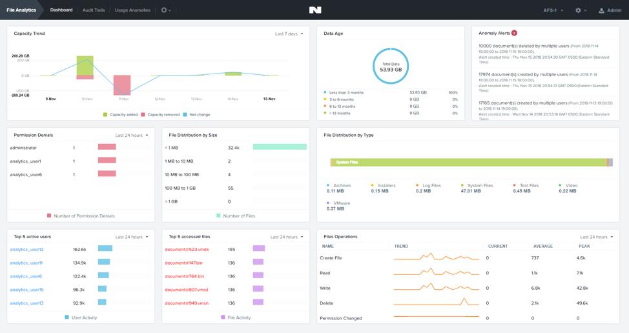The width and height of the screenshot is (629, 333).
Task: Open the 17974 documents created alert
Action: click(544, 82)
